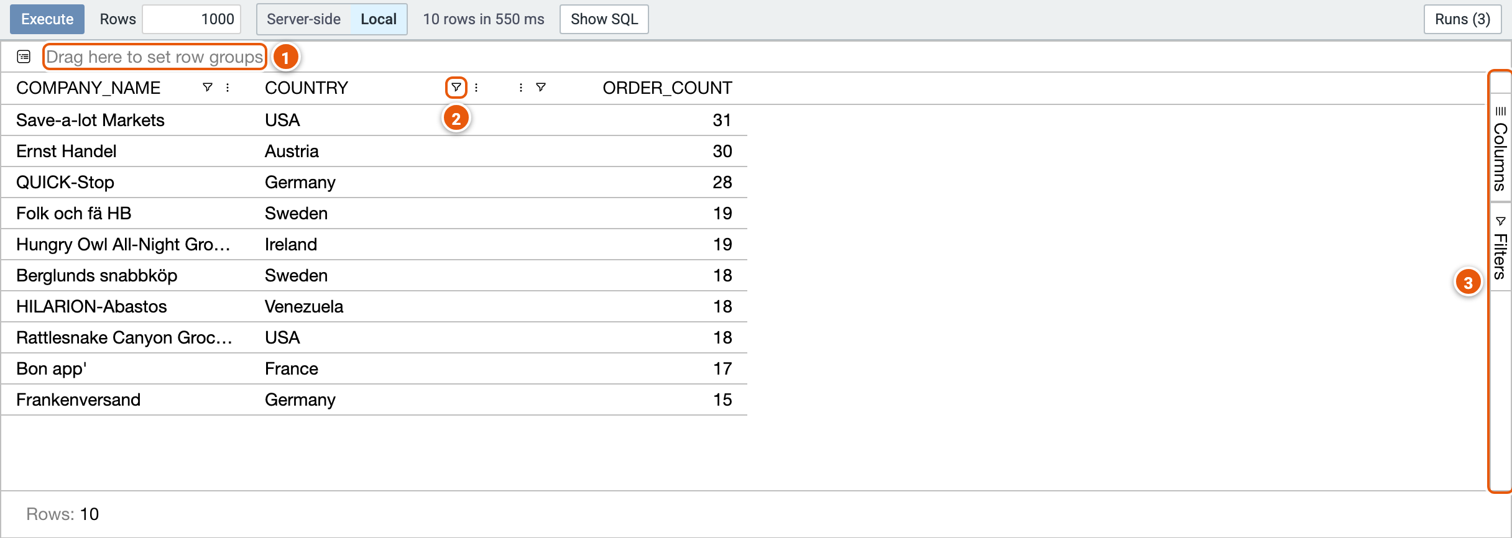1512x538 pixels.
Task: Switch to Local mode
Action: 379,19
